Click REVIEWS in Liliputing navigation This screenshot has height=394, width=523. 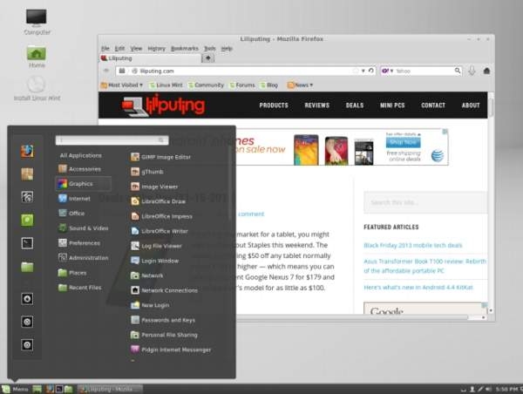coord(317,105)
